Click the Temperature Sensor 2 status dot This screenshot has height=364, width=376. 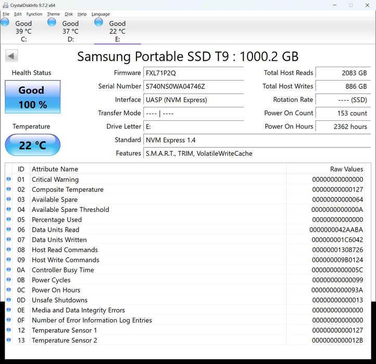(x=9, y=340)
